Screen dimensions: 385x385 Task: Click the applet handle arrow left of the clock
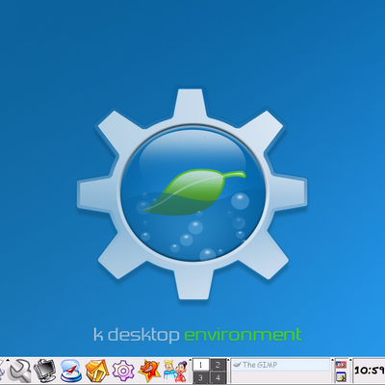coord(351,360)
